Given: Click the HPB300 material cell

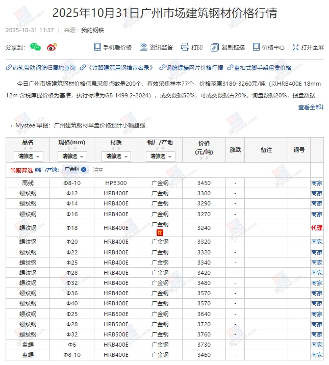Looking at the screenshot, I should [116, 183].
